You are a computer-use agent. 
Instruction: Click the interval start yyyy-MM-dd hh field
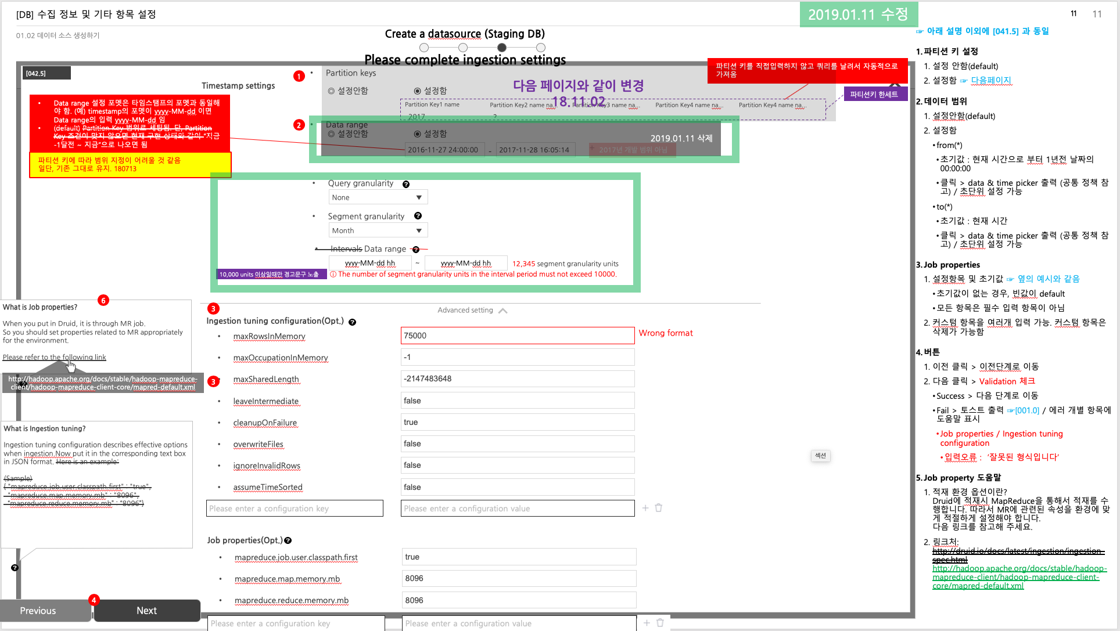370,263
